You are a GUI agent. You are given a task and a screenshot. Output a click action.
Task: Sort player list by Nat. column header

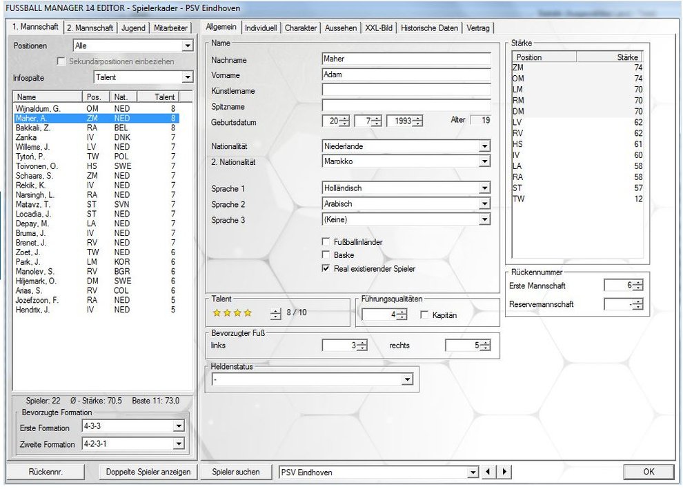[123, 97]
